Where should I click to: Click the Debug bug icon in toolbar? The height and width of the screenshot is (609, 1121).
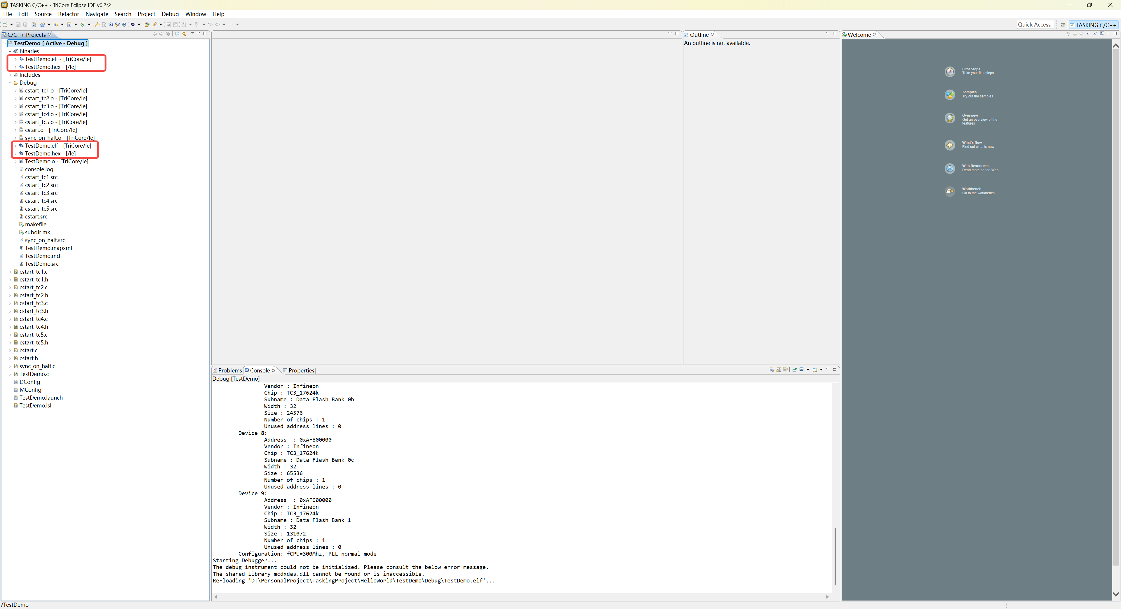pos(132,24)
